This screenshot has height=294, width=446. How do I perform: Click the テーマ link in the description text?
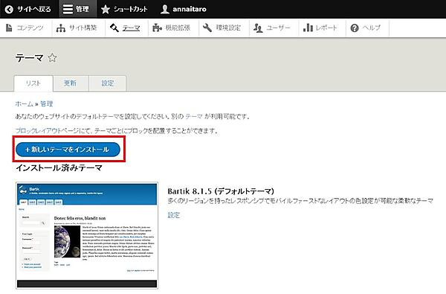[194, 117]
